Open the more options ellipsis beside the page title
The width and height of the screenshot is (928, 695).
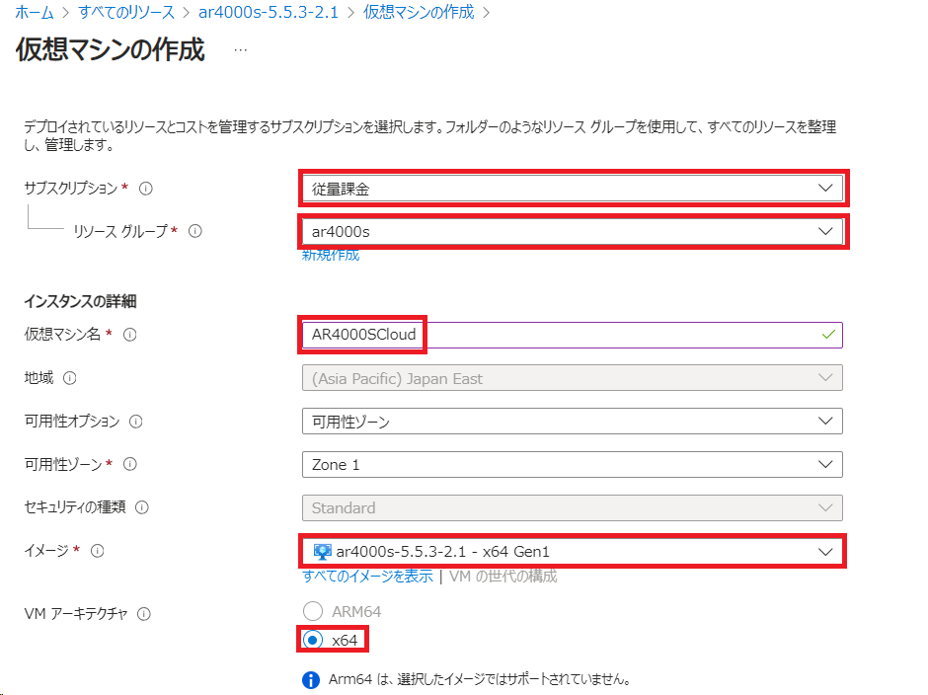tap(241, 49)
